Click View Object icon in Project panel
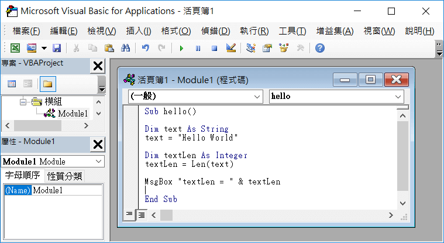Image resolution: width=444 pixels, height=243 pixels. point(27,84)
